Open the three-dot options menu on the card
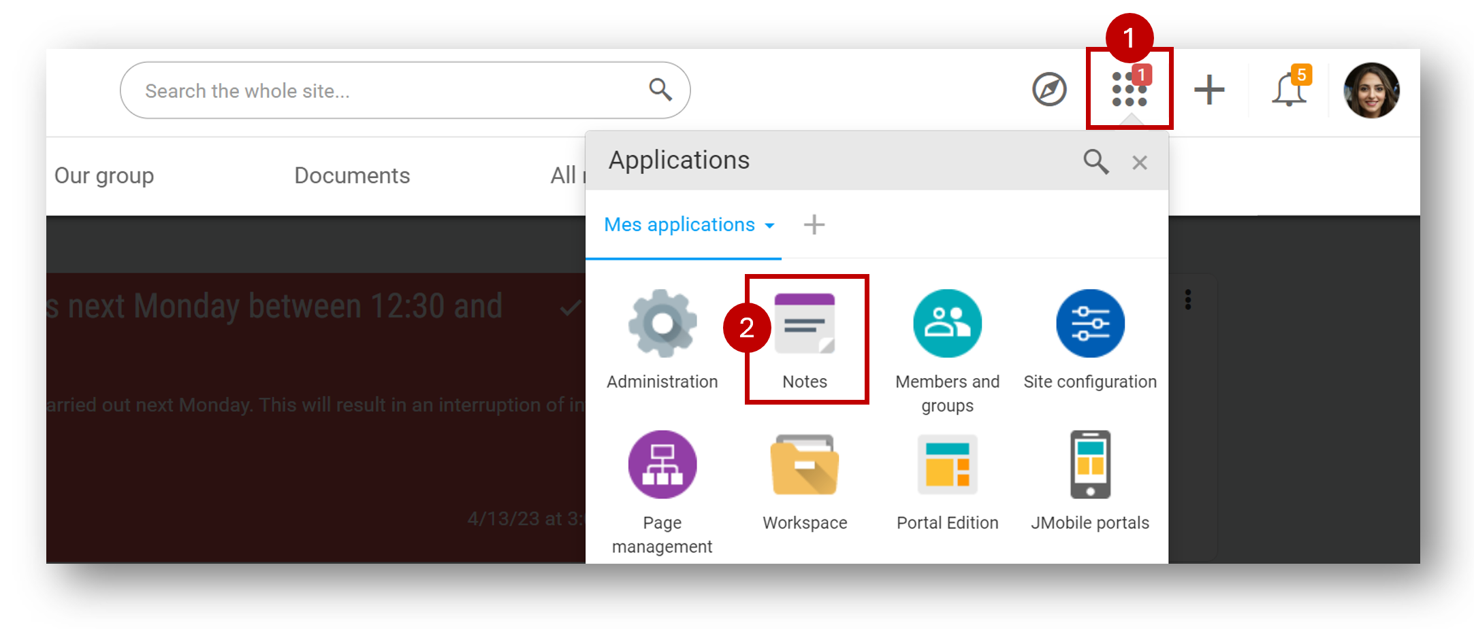 [1188, 299]
